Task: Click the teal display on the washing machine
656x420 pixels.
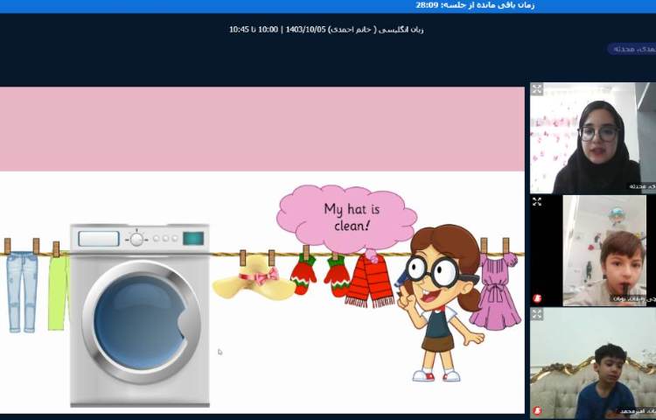Action: [x=193, y=239]
